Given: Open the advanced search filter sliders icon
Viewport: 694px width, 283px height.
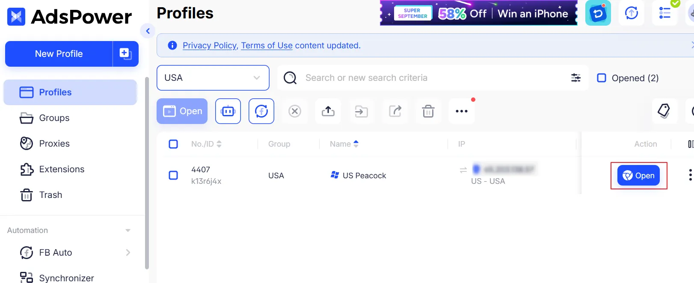Looking at the screenshot, I should (576, 78).
